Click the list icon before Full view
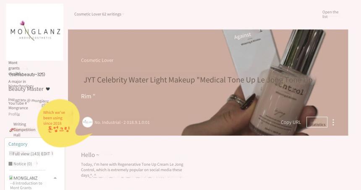 pyautogui.click(x=10, y=153)
